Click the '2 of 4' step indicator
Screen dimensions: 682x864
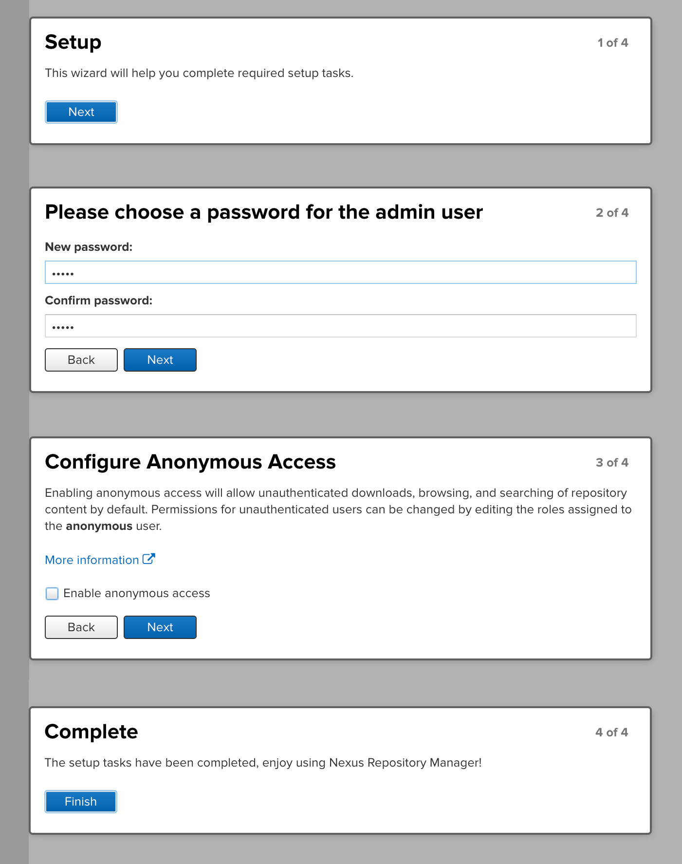[x=612, y=213]
